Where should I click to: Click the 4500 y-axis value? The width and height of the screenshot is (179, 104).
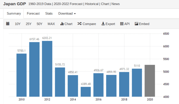pyautogui.click(x=166, y=84)
